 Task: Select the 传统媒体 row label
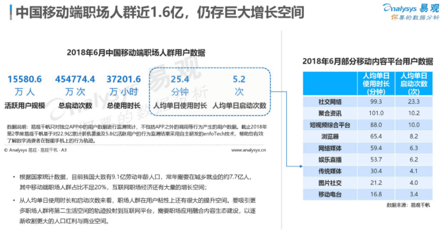click(x=330, y=172)
